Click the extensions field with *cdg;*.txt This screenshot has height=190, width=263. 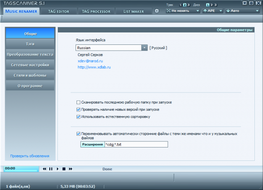[x=136, y=144]
